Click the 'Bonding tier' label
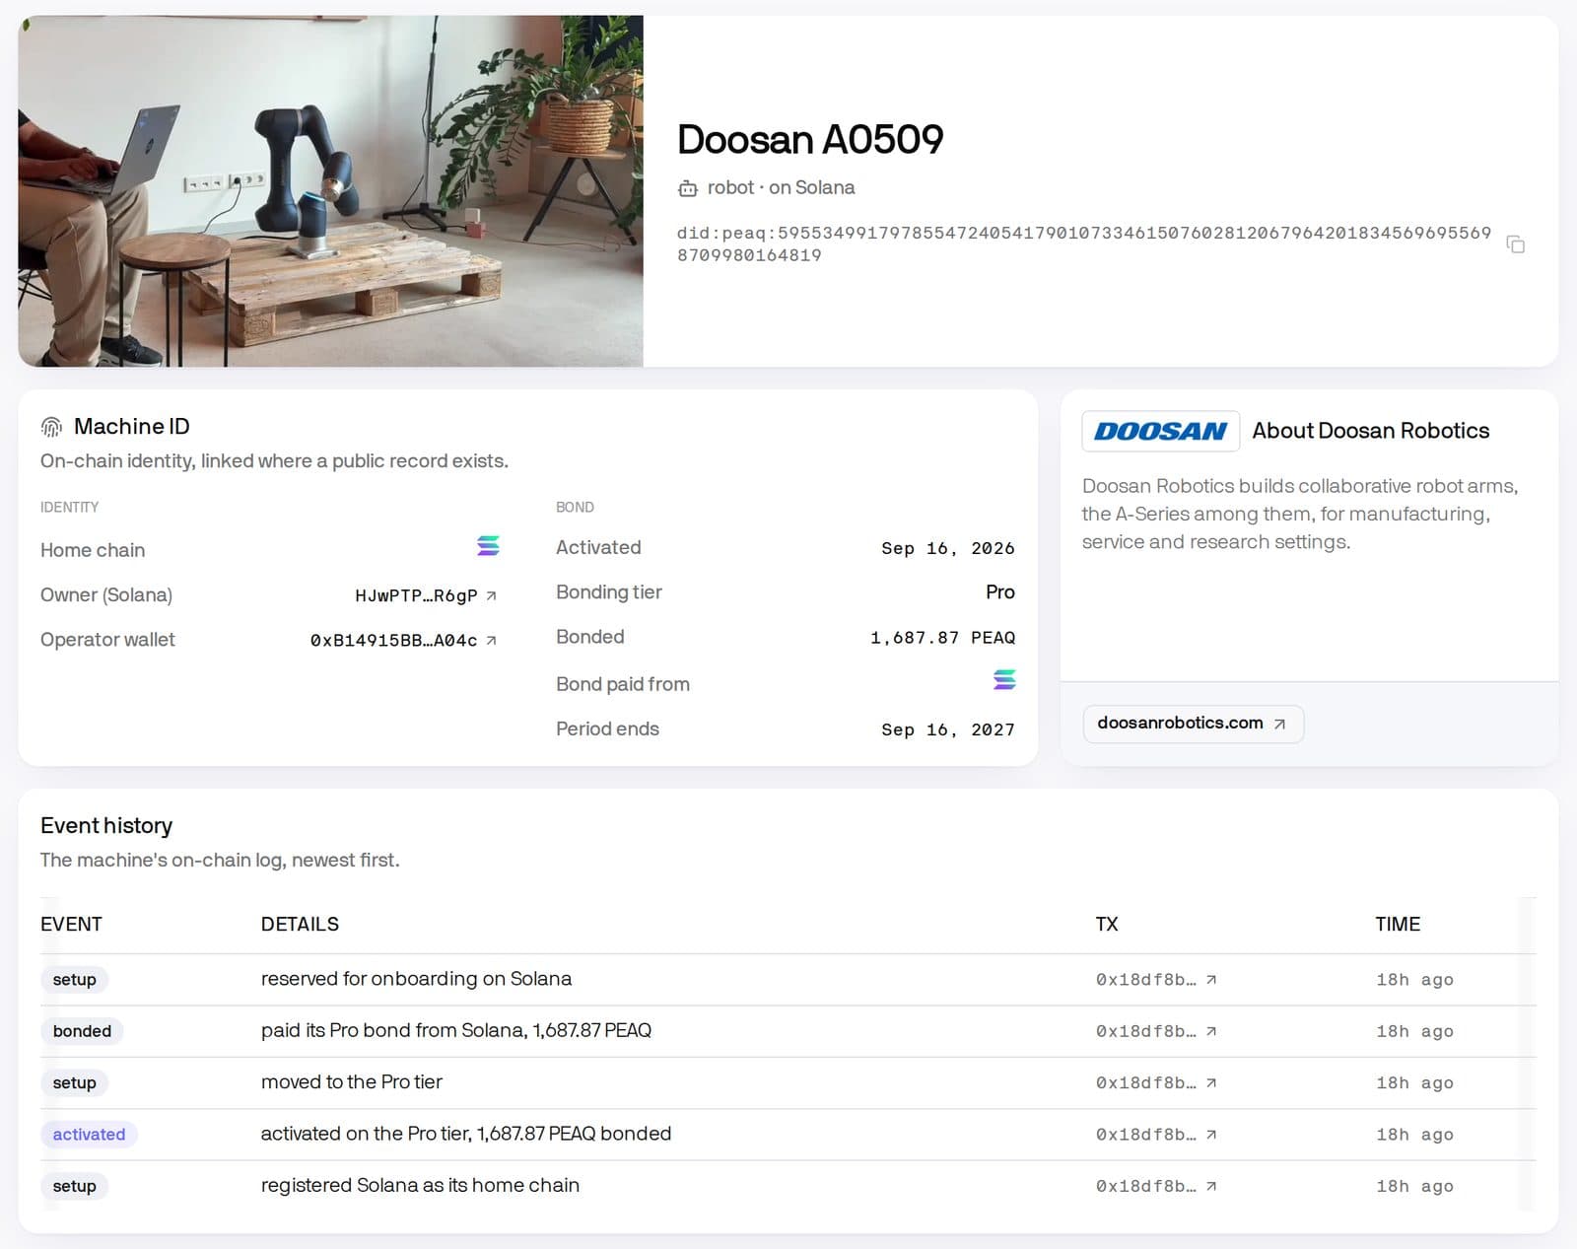 [609, 592]
